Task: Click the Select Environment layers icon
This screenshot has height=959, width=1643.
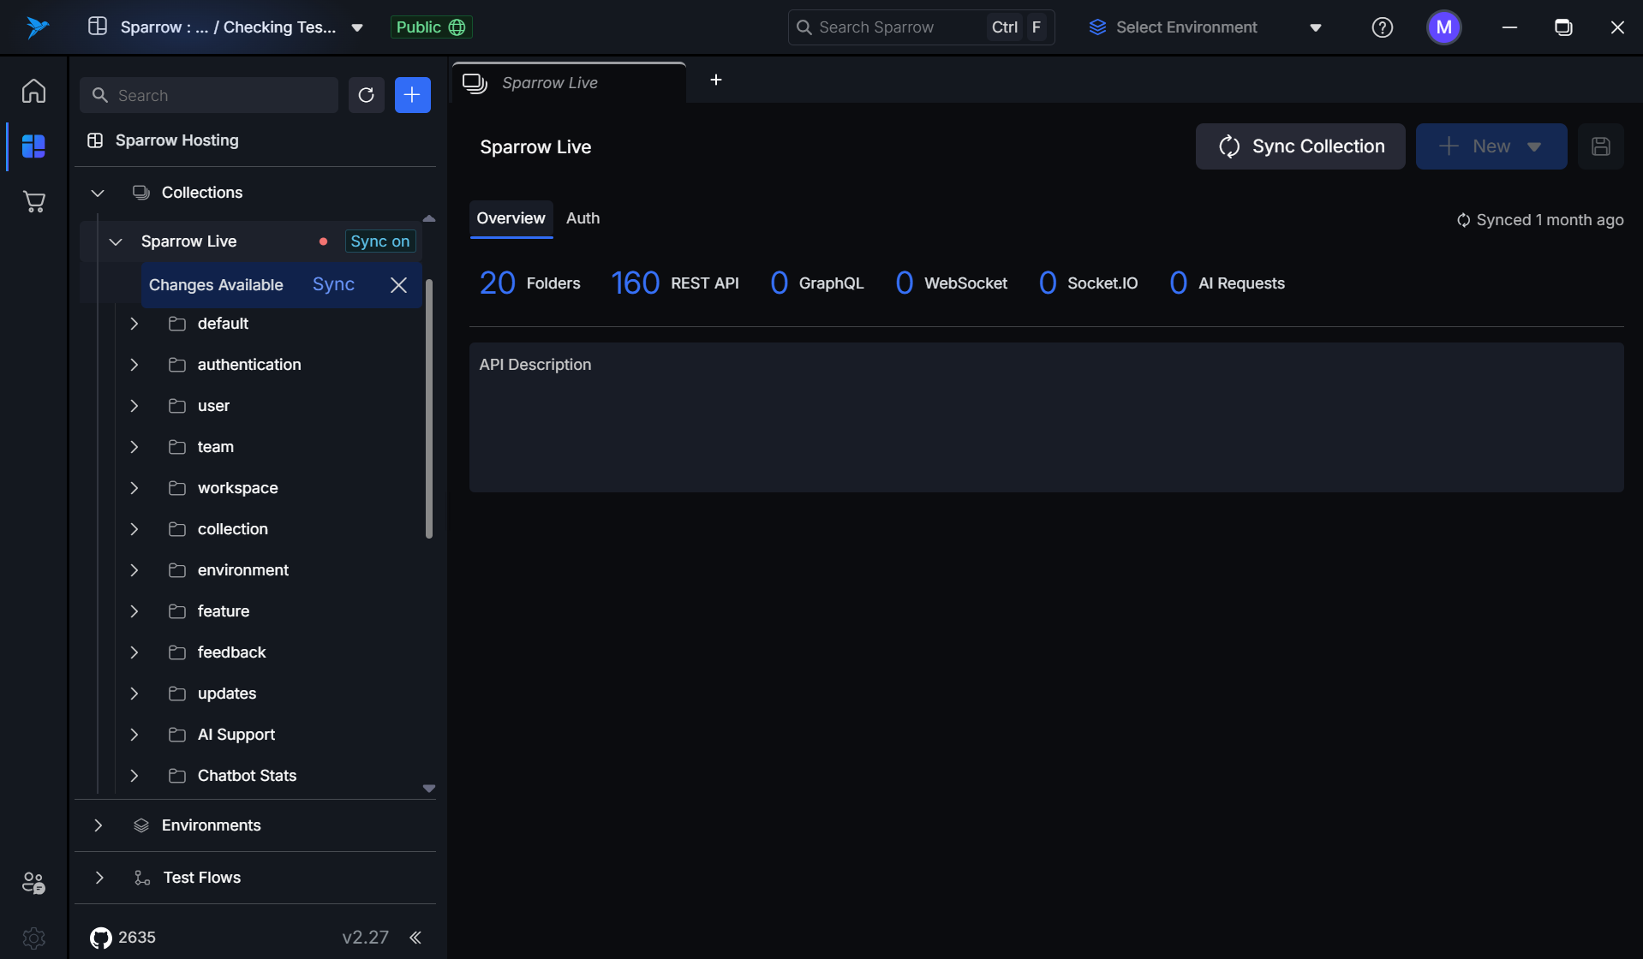Action: (x=1097, y=27)
